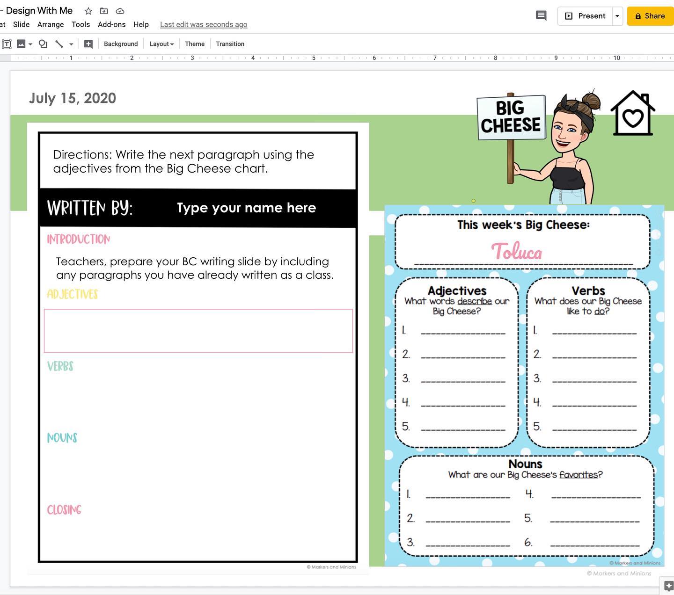674x595 pixels.
Task: Click the Design With Me title
Action: (x=39, y=10)
